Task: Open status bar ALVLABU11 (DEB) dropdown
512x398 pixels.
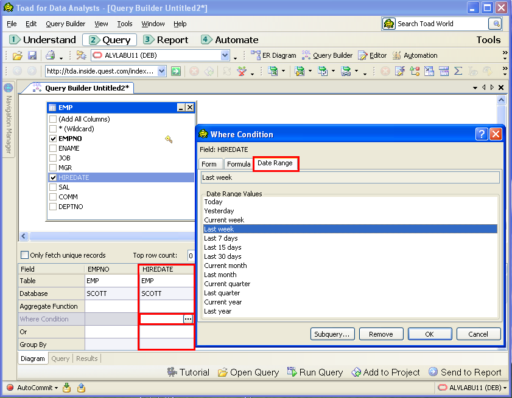Action: point(505,388)
